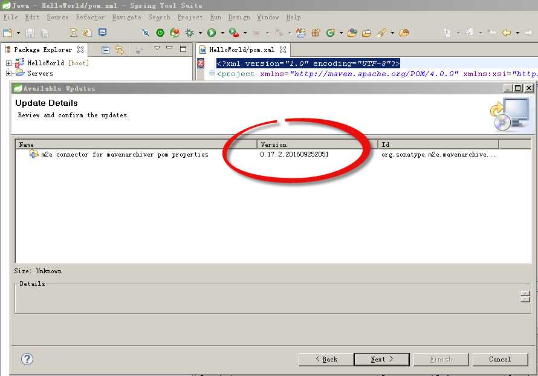Viewport: 538px width, 376px height.
Task: Click the New Java Class green icon
Action: coord(331,33)
